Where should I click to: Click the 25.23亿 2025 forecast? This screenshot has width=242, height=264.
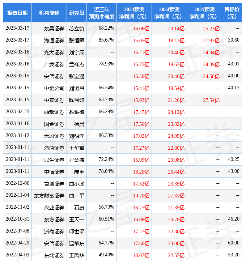point(211,29)
